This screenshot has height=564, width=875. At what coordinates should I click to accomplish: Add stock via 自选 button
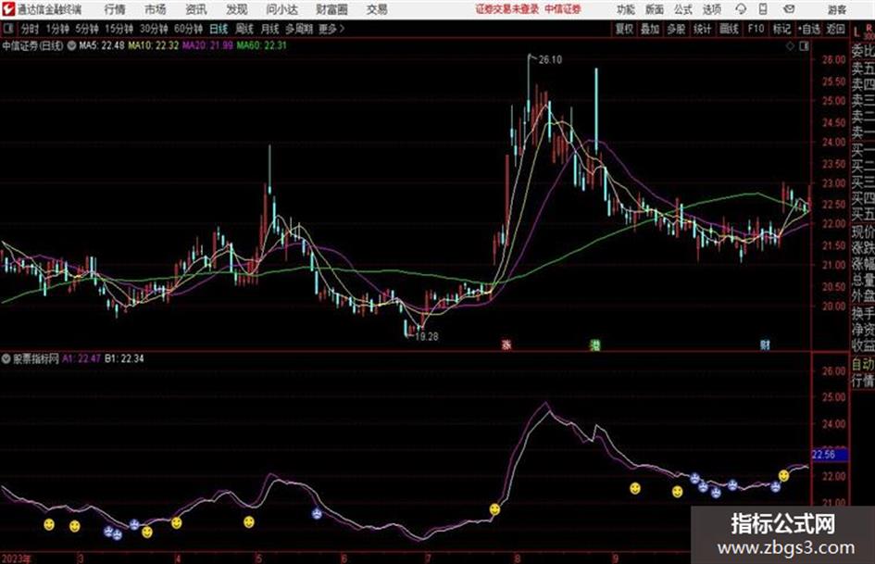click(x=808, y=29)
